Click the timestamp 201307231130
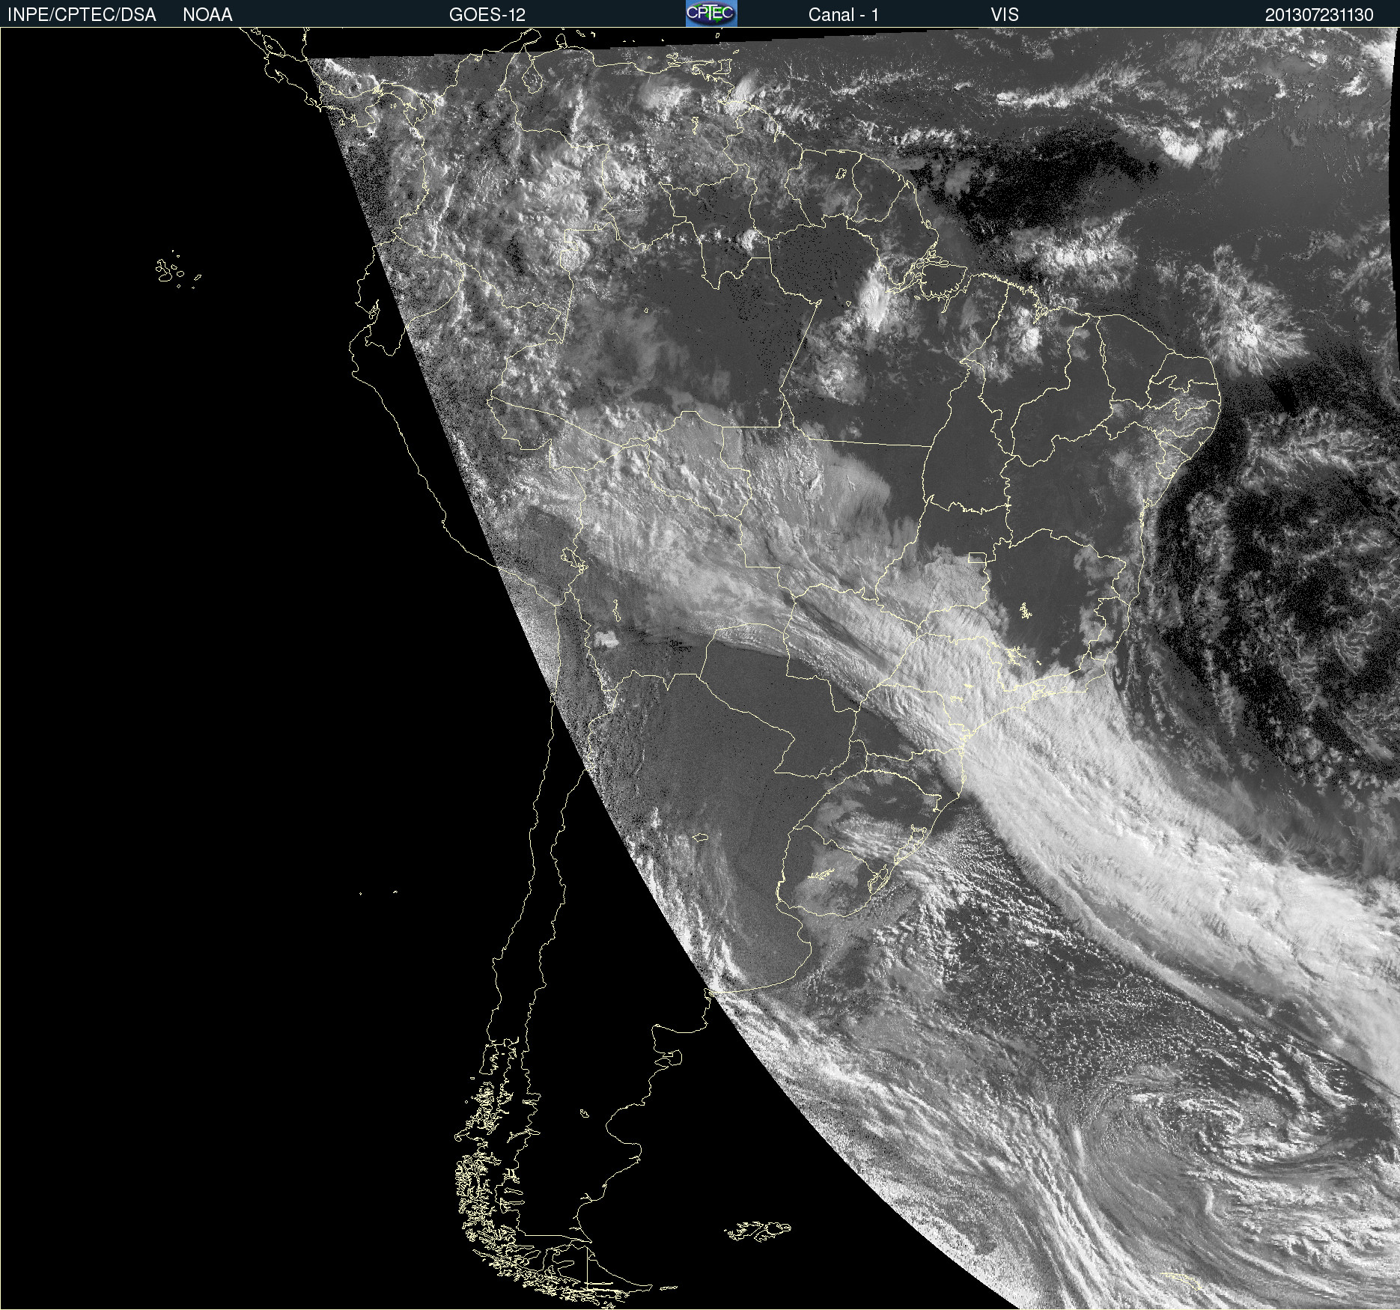The height and width of the screenshot is (1310, 1400). [x=1319, y=15]
